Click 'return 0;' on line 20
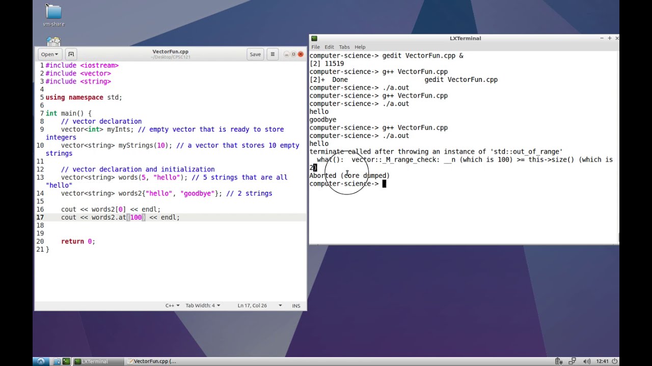Screen dimensions: 652x366 click(x=78, y=241)
